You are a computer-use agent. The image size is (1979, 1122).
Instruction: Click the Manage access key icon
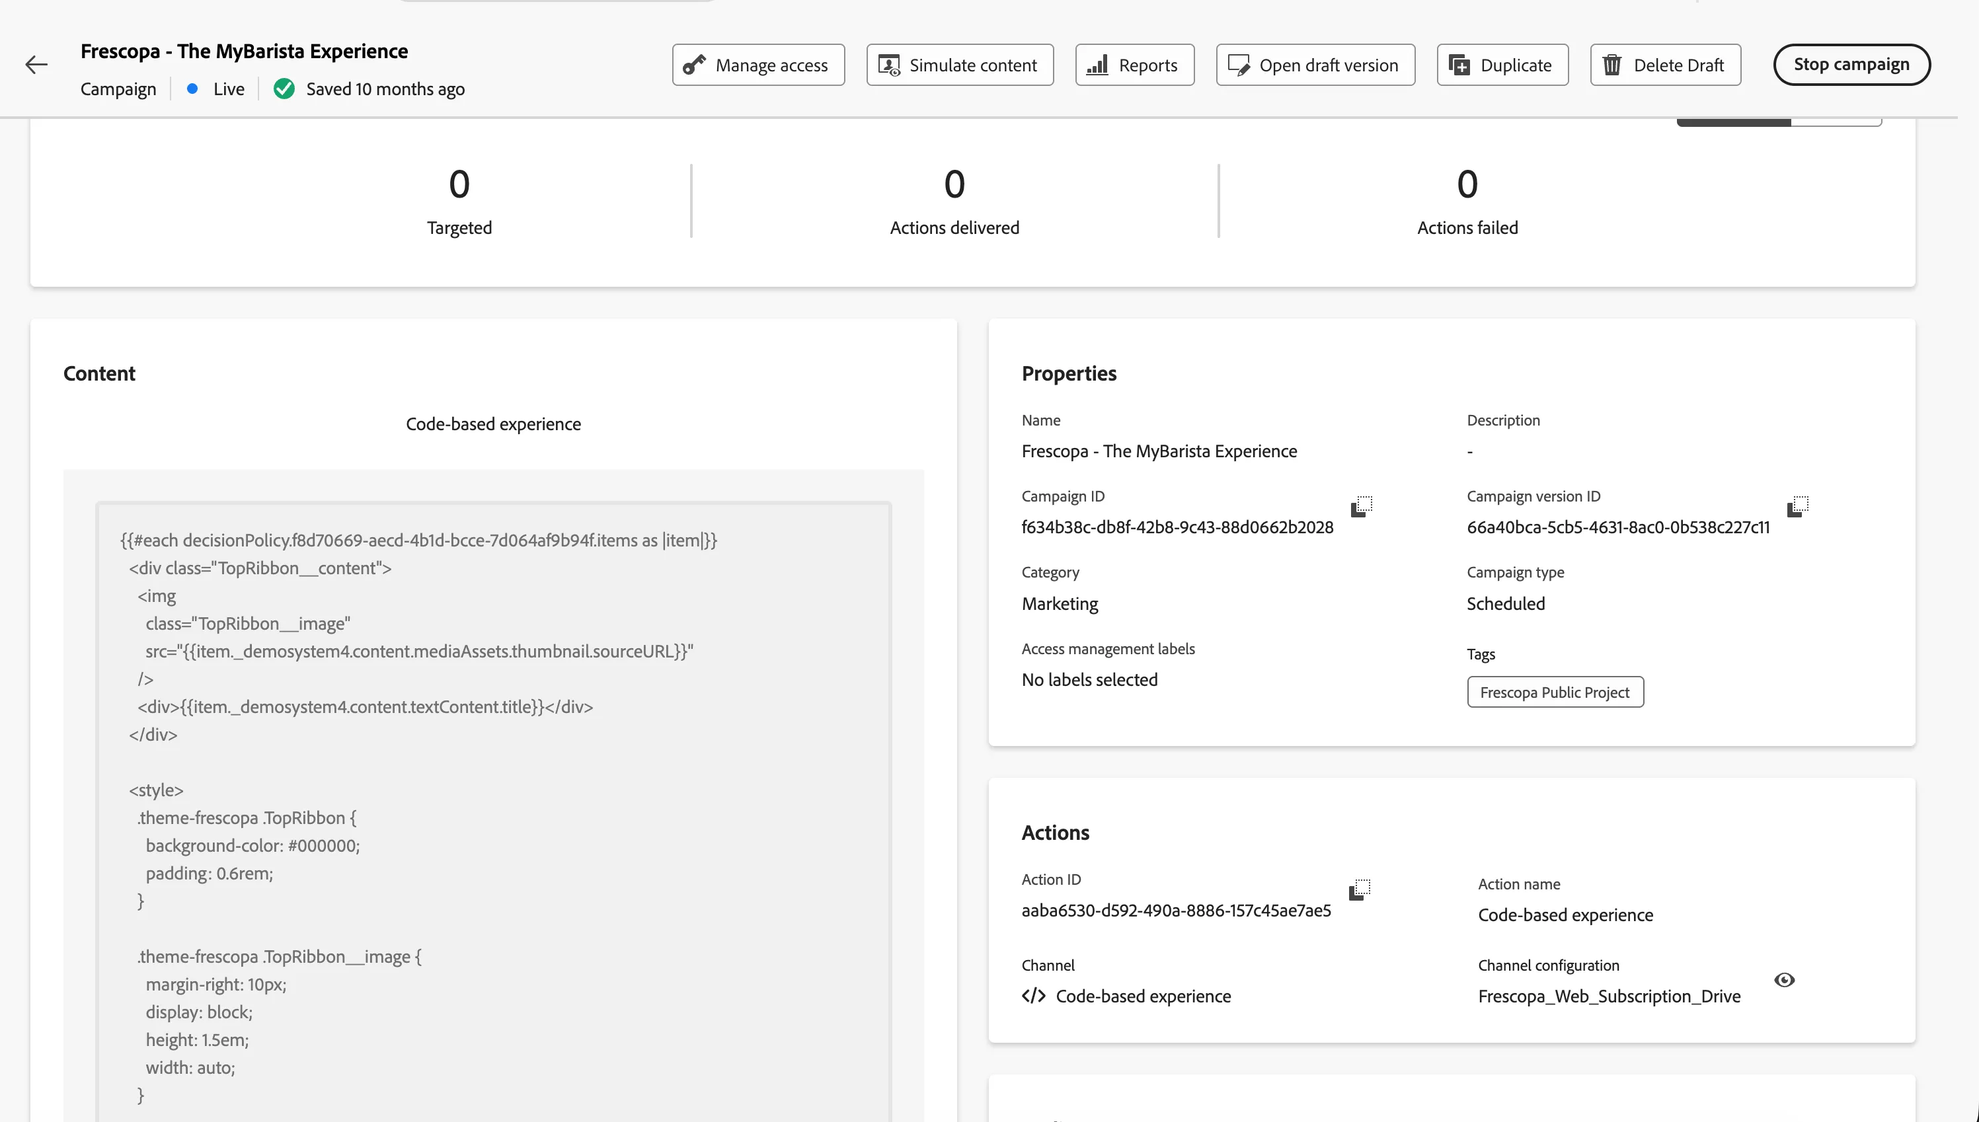click(x=694, y=65)
